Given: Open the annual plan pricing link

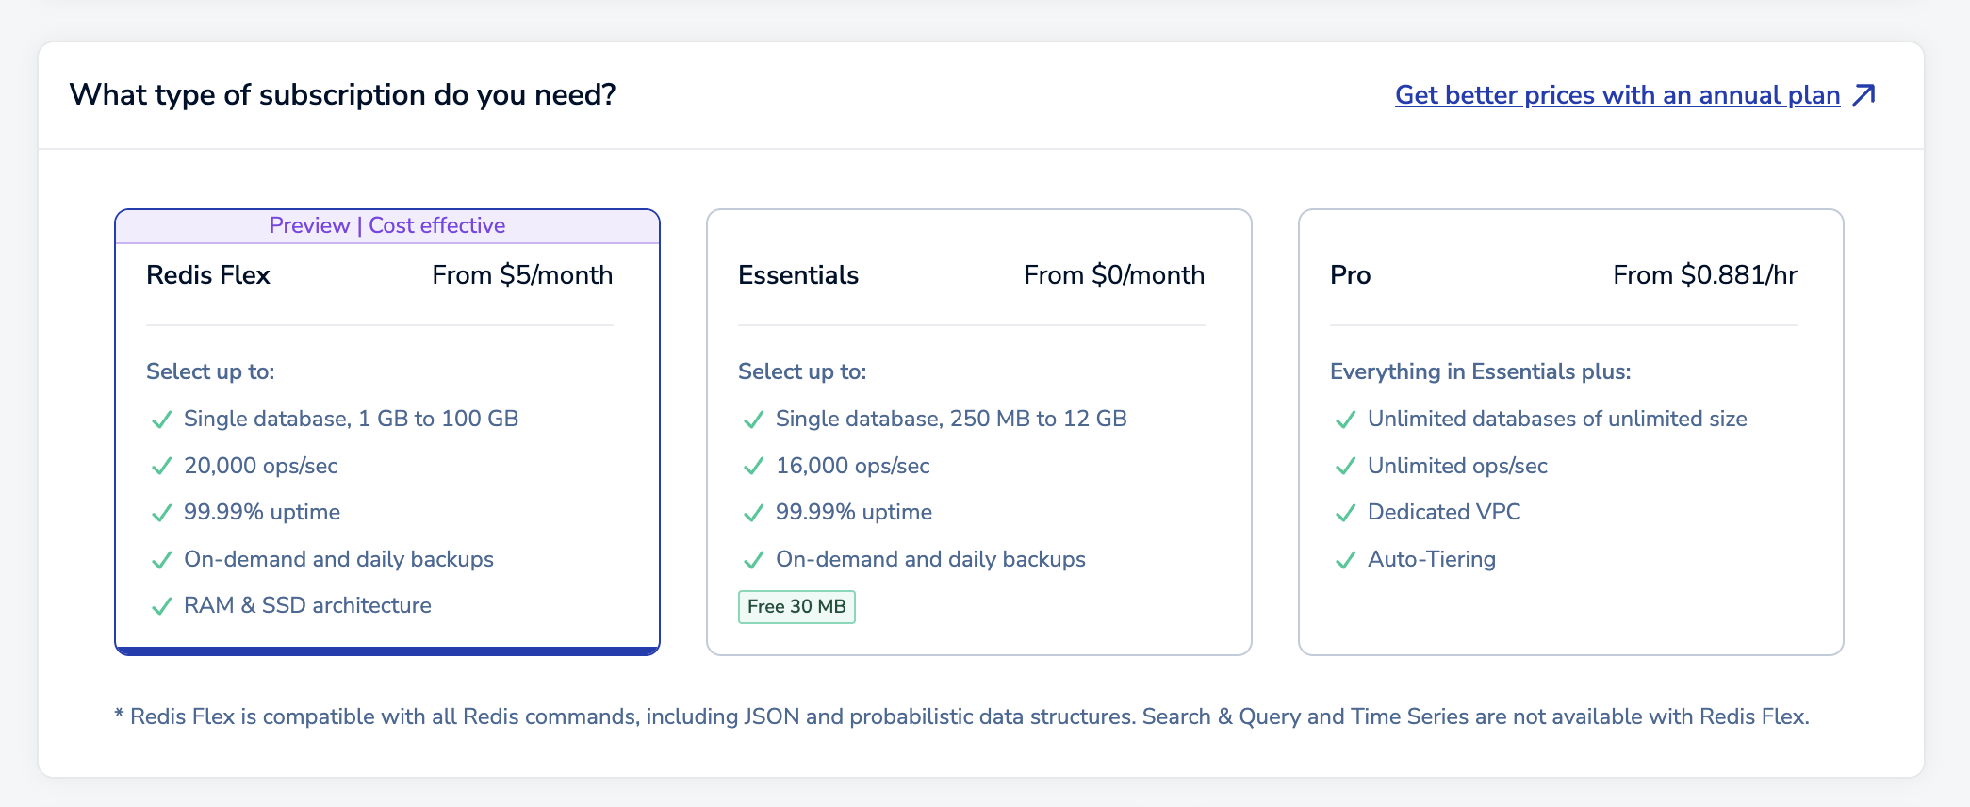Looking at the screenshot, I should [1617, 95].
